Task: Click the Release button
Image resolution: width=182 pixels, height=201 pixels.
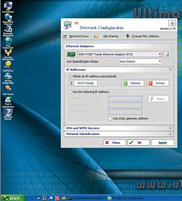Action: (x=133, y=83)
